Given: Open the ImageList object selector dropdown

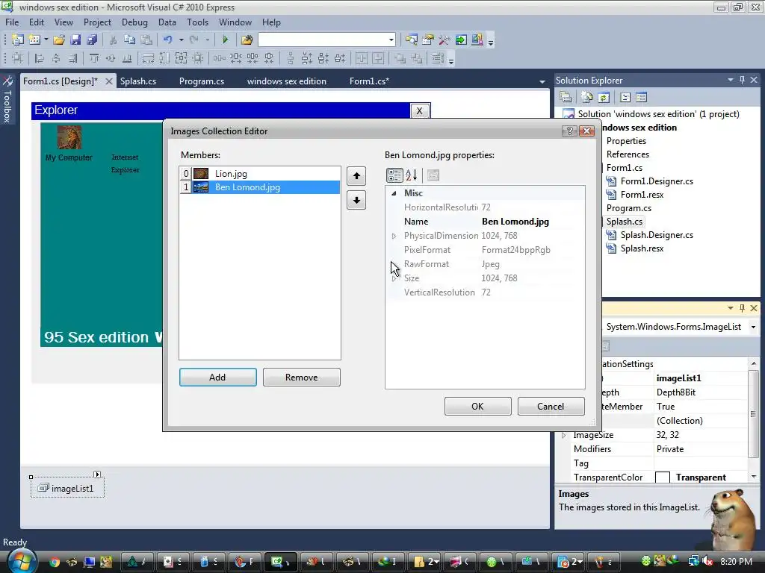Looking at the screenshot, I should point(753,327).
